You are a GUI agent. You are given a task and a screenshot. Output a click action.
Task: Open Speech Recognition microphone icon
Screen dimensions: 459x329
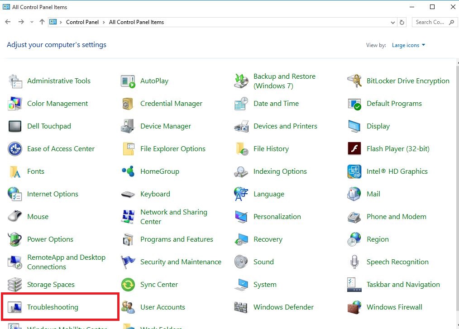(354, 262)
